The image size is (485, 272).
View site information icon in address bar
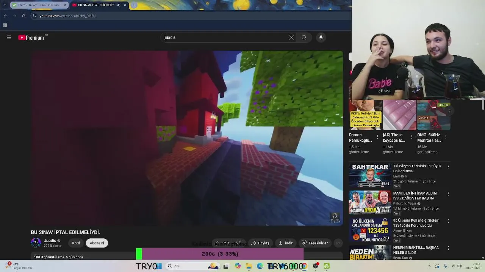(34, 16)
